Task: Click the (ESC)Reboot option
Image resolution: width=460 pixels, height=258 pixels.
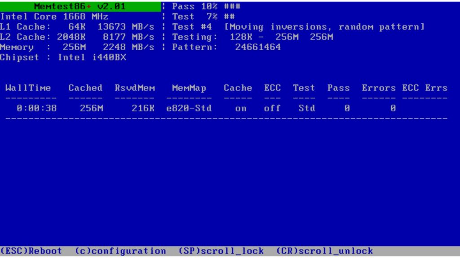Action: point(31,251)
